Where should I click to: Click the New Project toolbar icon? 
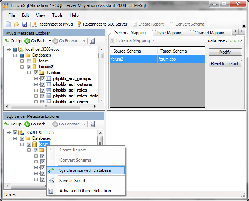8,24
